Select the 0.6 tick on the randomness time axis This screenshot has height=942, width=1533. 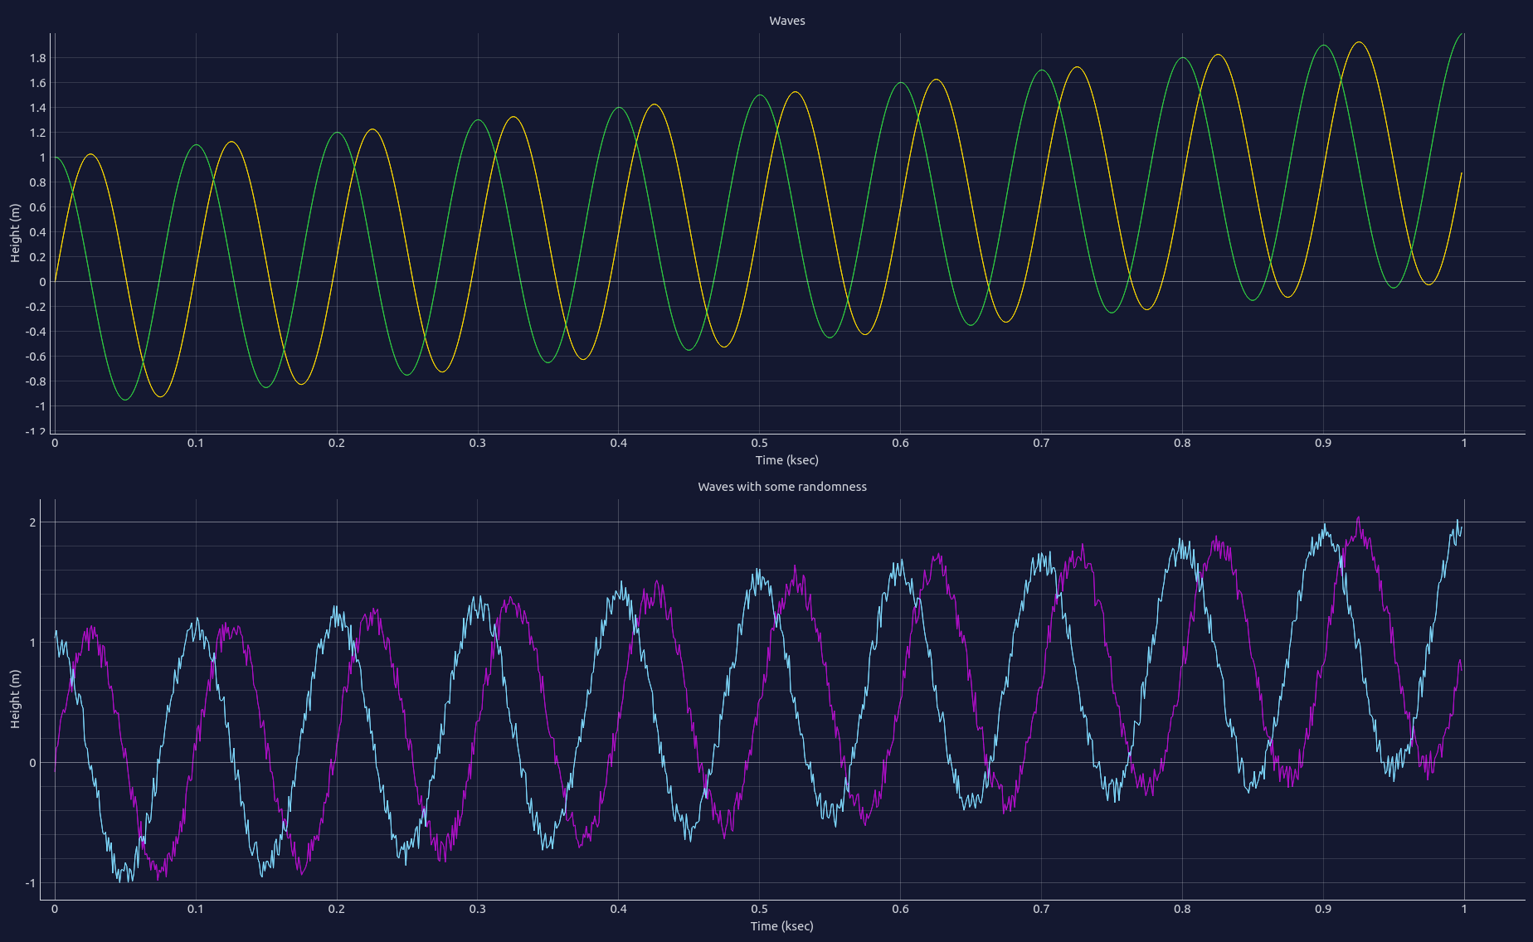click(901, 909)
